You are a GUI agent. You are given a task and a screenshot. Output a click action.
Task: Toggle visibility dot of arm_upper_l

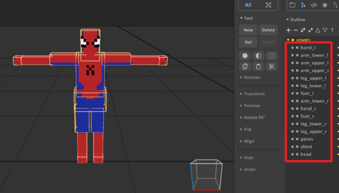(297, 63)
